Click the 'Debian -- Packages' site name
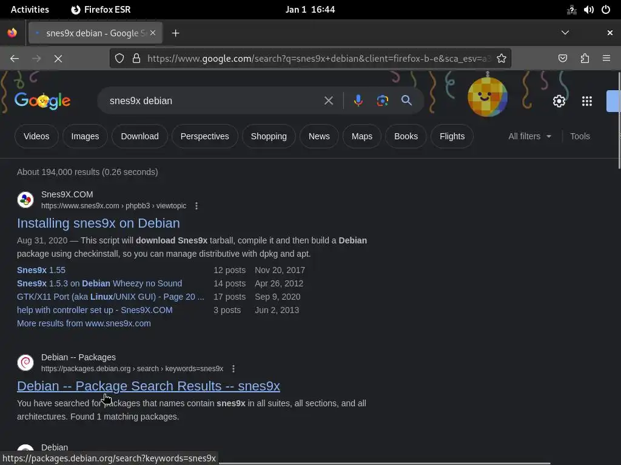This screenshot has width=621, height=465. [x=78, y=357]
